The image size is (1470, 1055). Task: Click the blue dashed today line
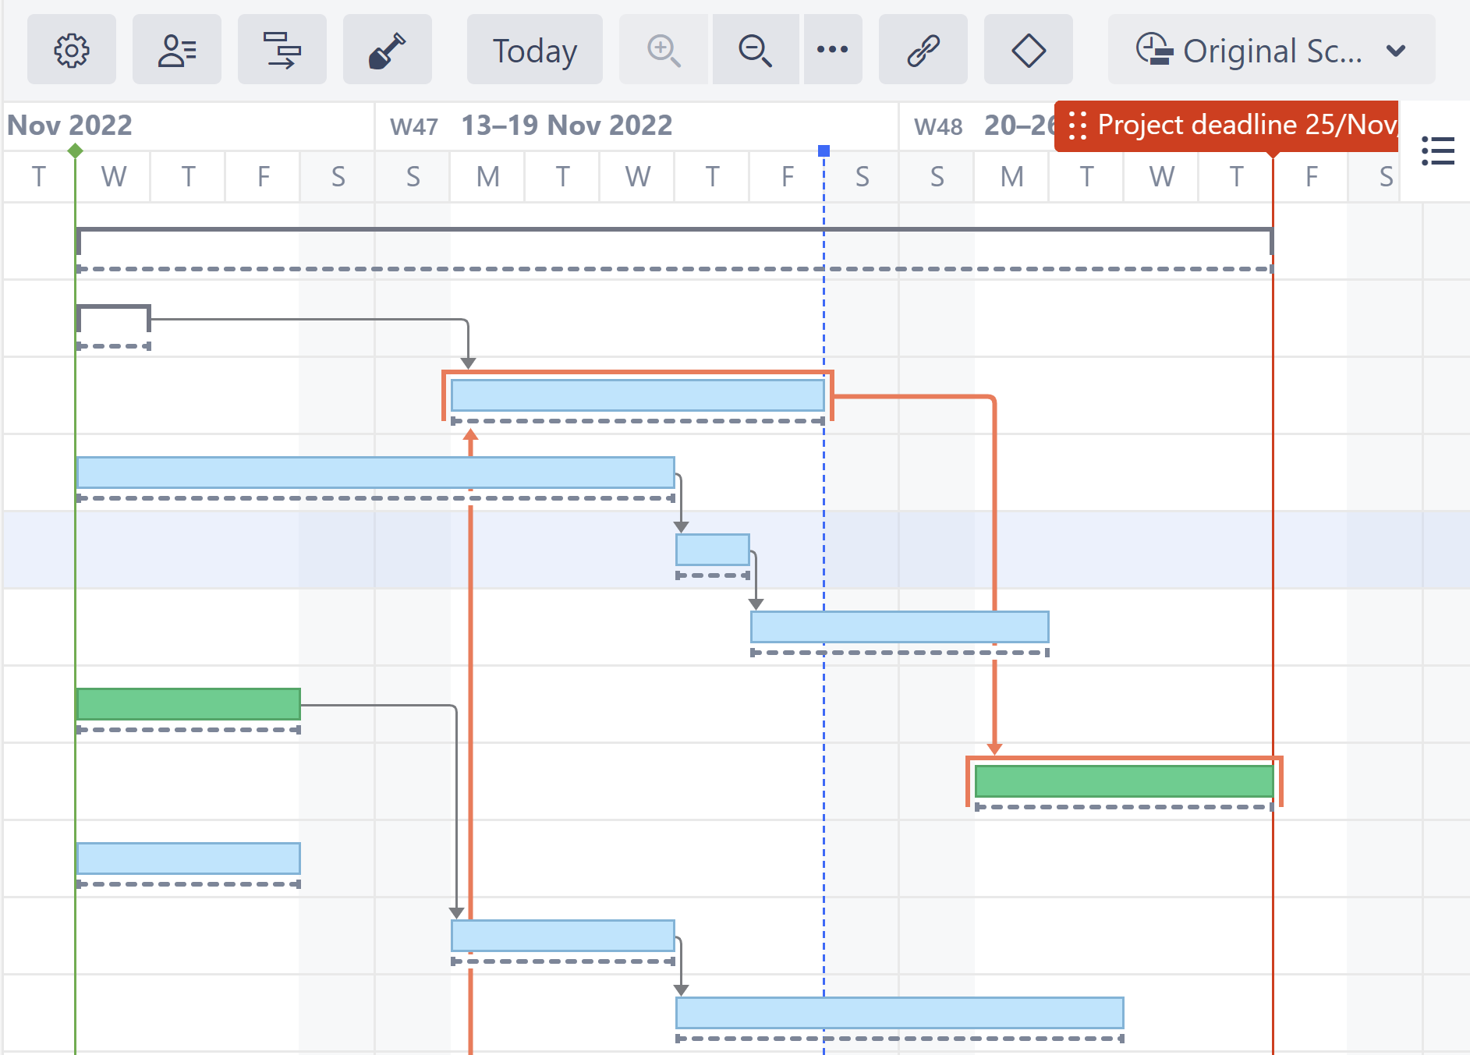pos(824,546)
